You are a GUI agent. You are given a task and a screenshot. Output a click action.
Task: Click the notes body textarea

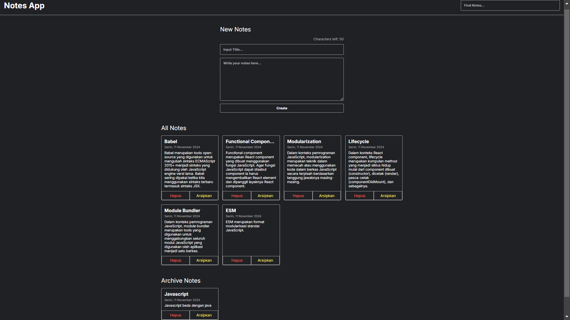(281, 79)
